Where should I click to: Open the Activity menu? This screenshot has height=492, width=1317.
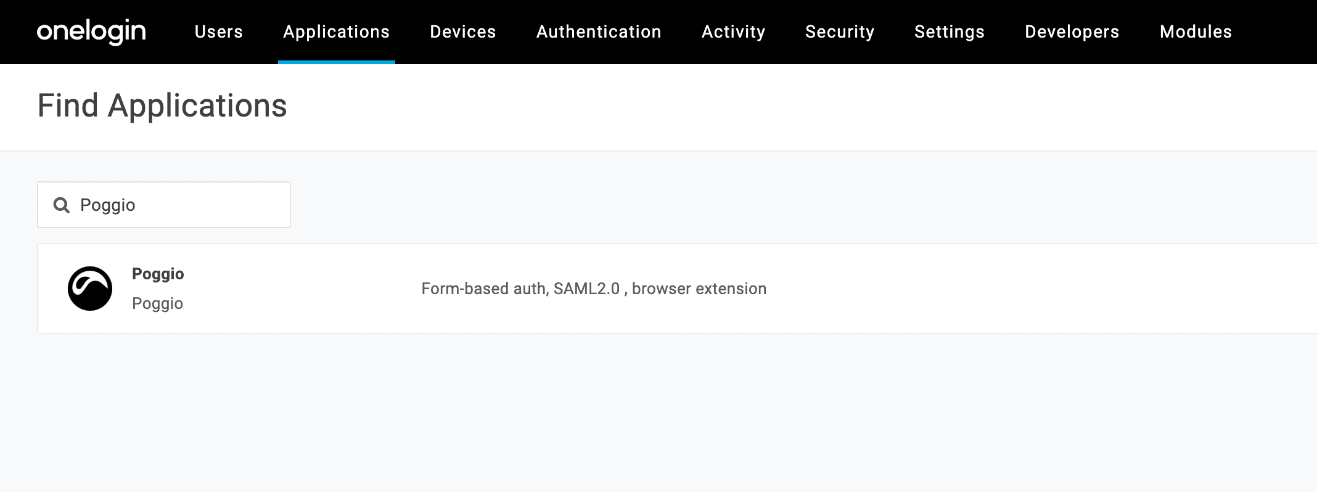tap(733, 31)
